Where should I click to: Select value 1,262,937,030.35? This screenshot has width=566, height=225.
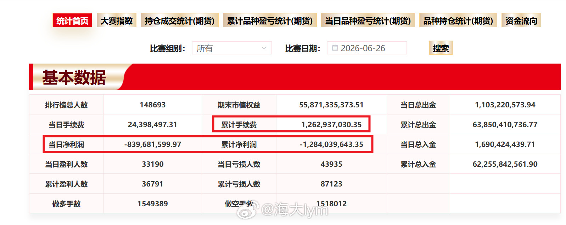331,124
